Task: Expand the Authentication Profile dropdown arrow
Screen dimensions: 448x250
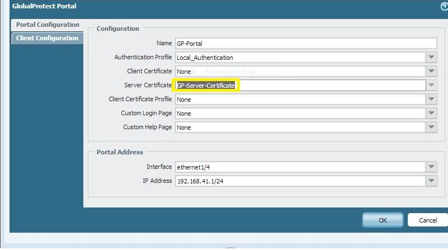Action: [431, 58]
